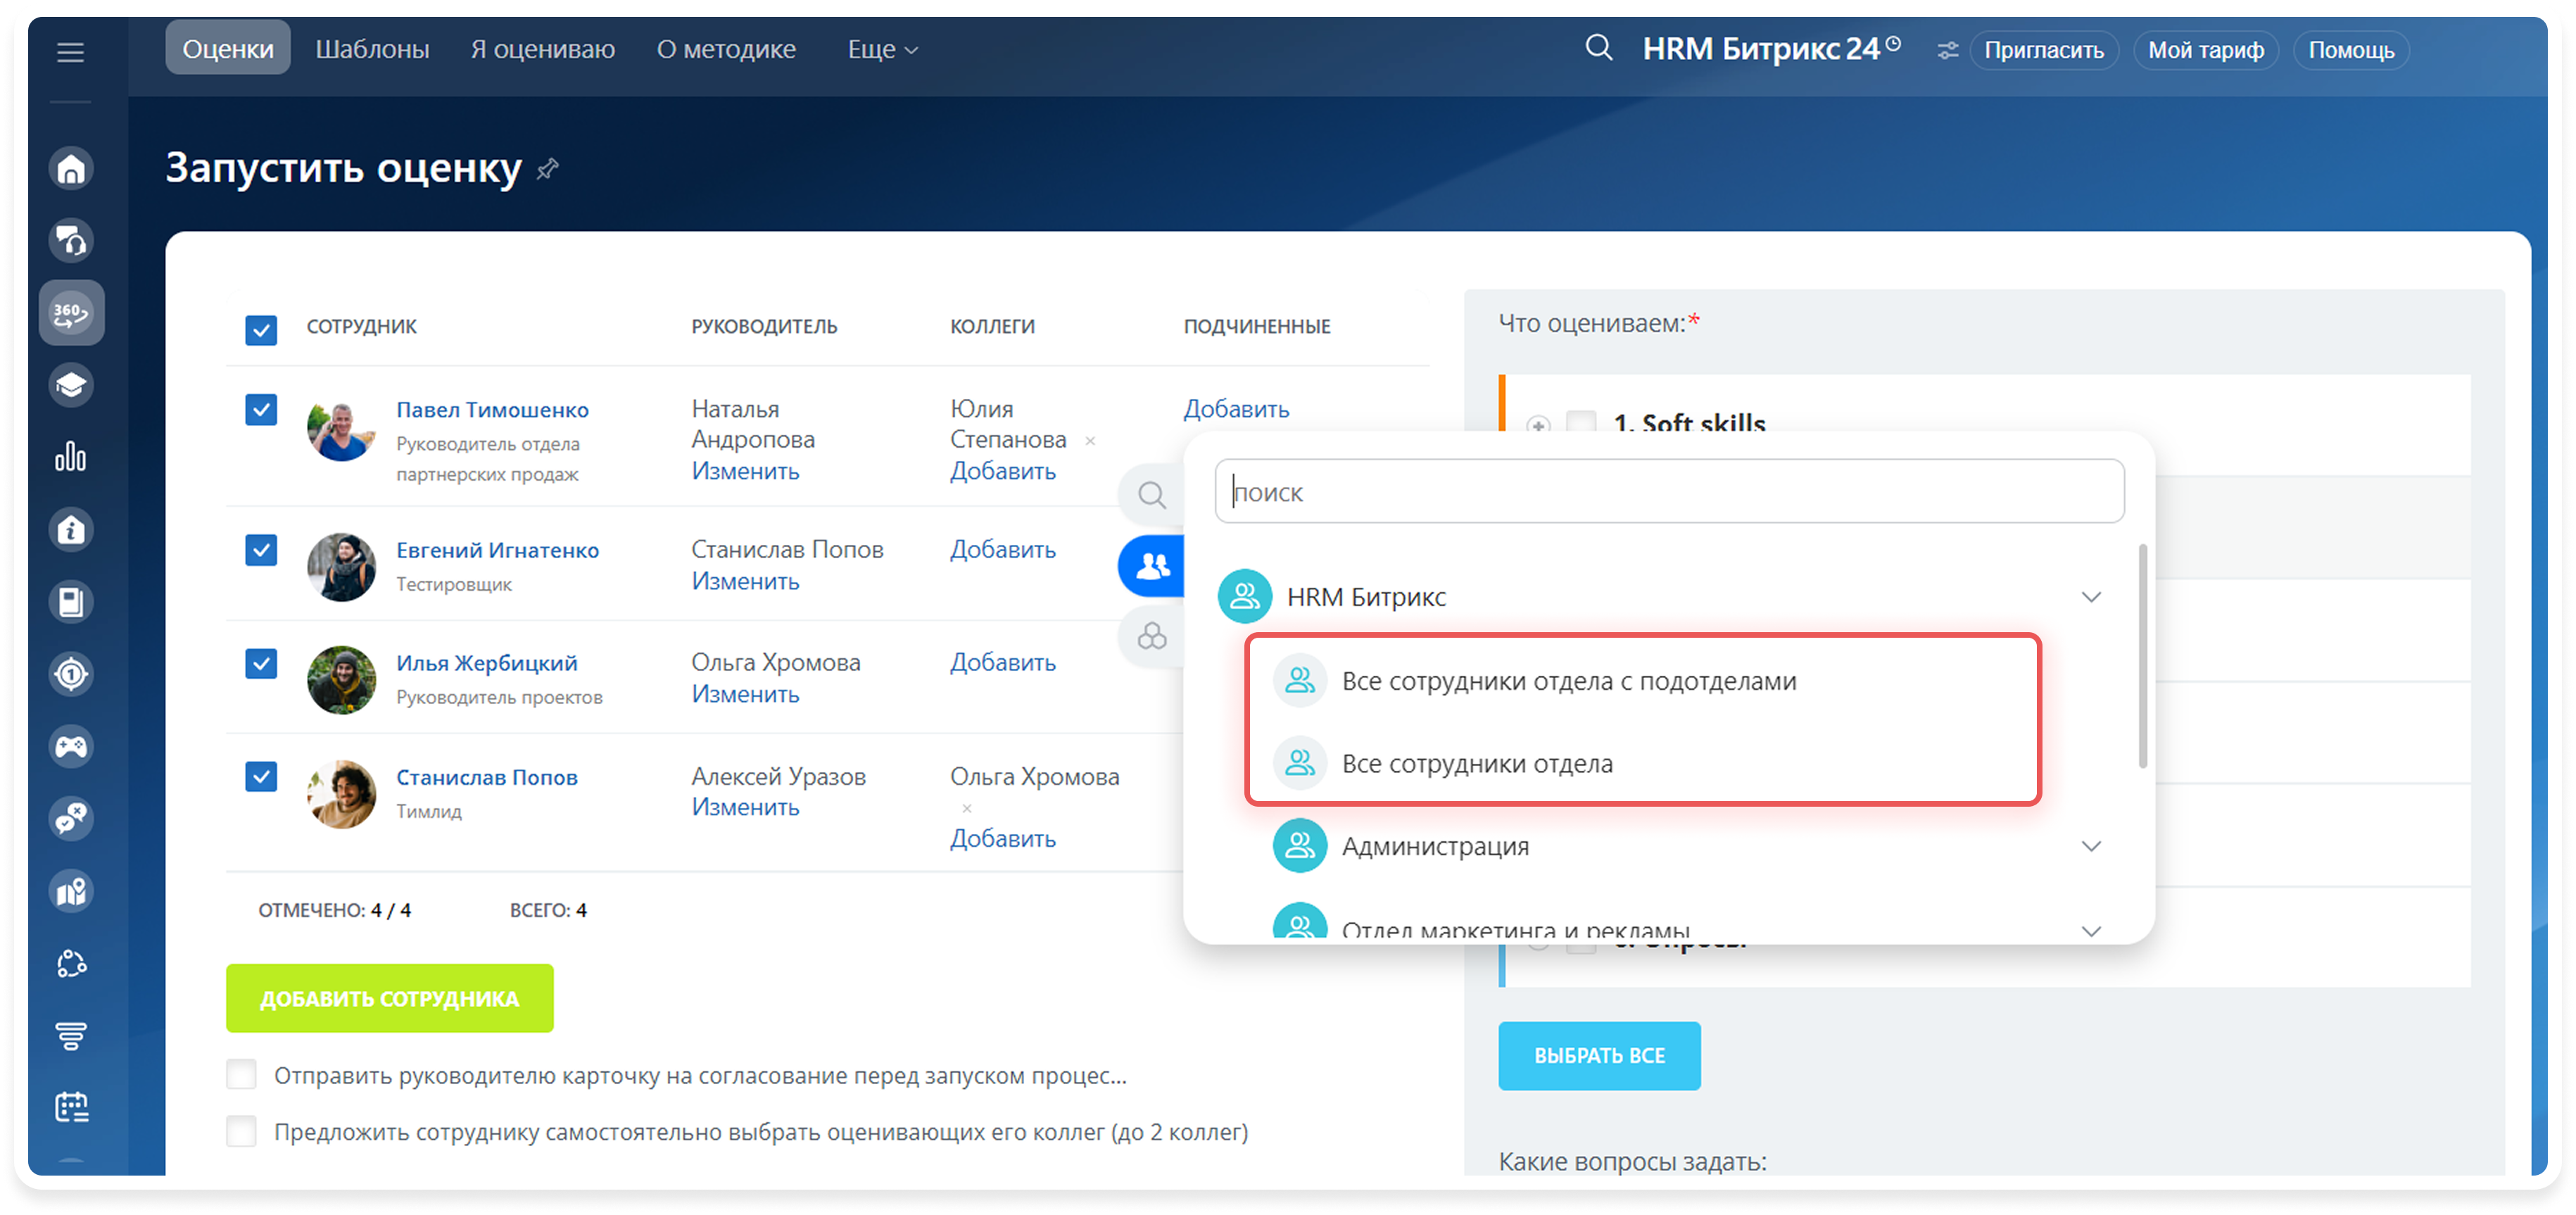Click the graduation cap learning icon
The height and width of the screenshot is (1215, 2576).
click(x=71, y=385)
